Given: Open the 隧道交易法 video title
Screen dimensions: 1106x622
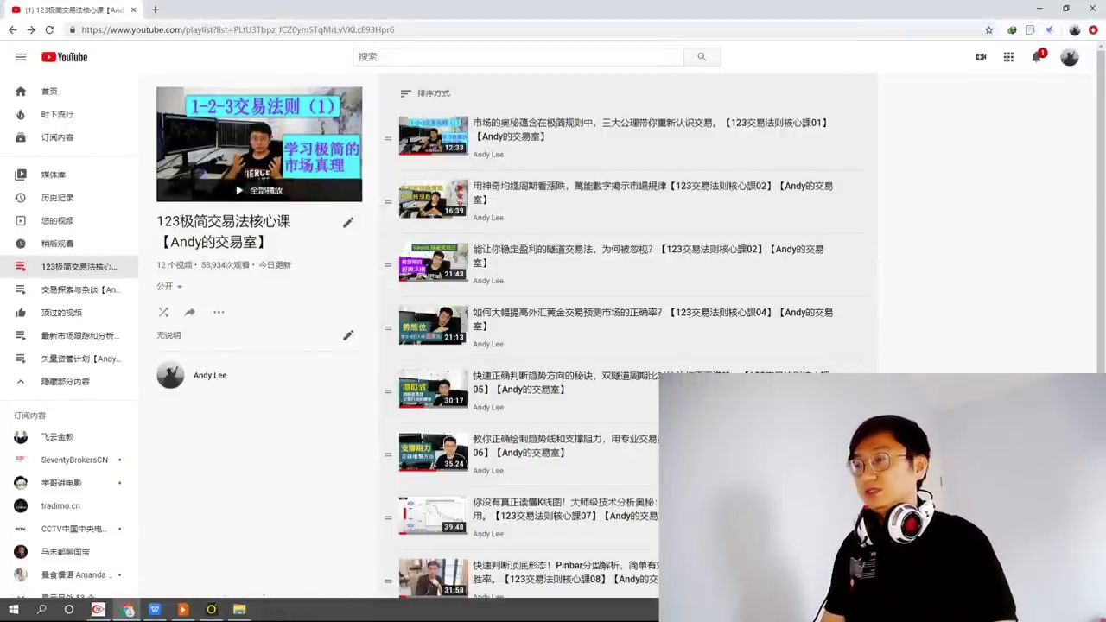Looking at the screenshot, I should (648, 256).
